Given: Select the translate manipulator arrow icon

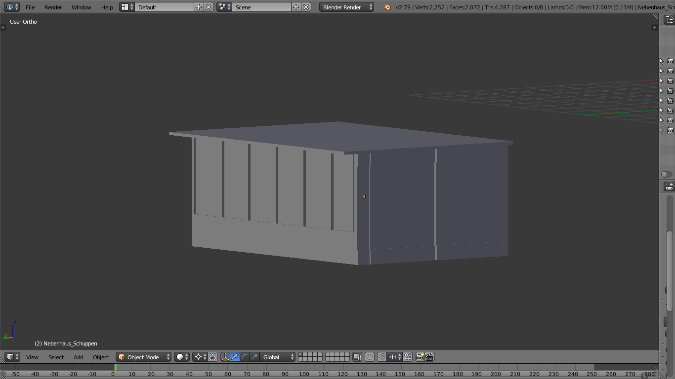Looking at the screenshot, I should (x=235, y=357).
